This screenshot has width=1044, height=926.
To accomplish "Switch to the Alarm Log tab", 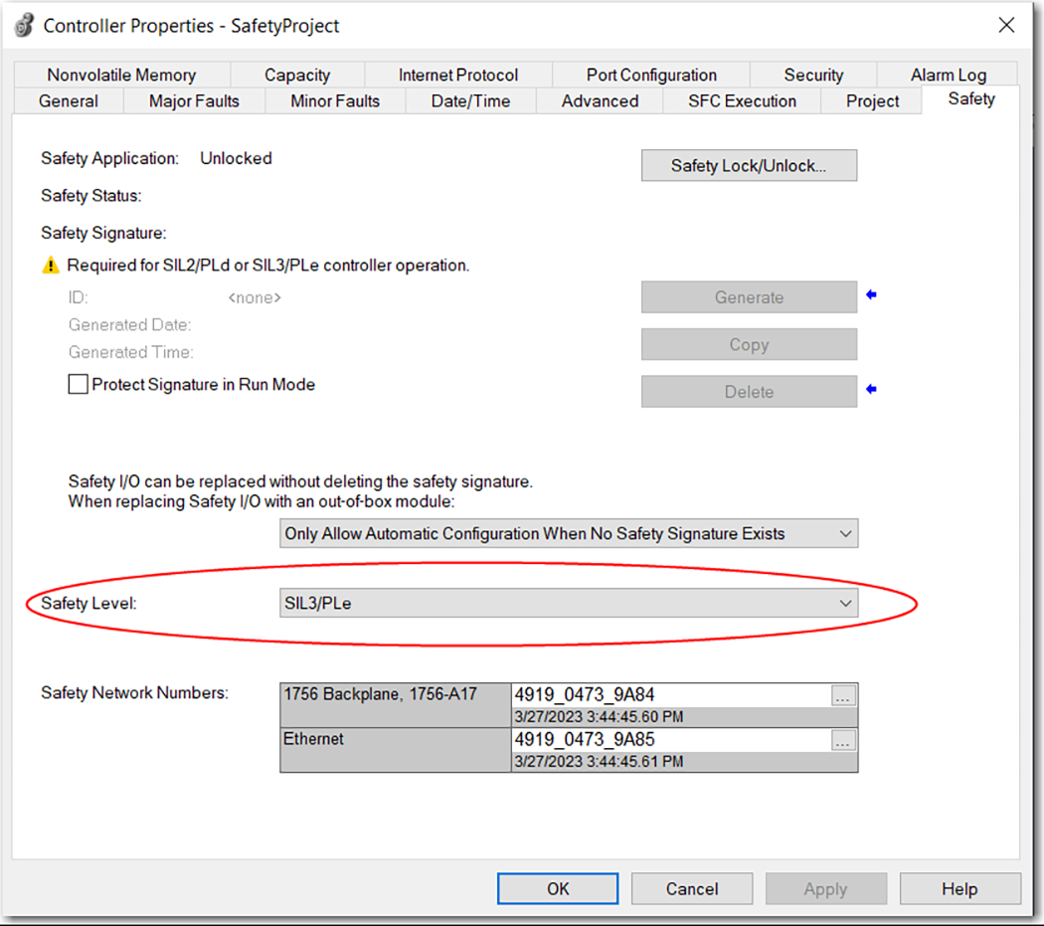I will pos(948,75).
